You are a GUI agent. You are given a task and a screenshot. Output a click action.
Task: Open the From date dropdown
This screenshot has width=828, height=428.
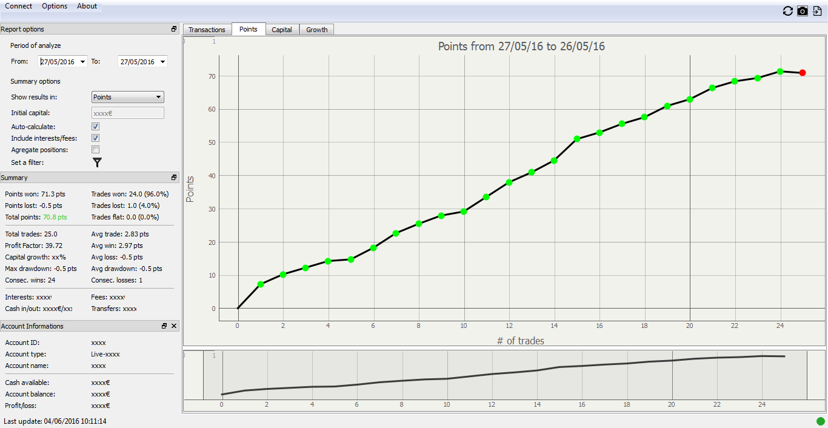pos(82,62)
